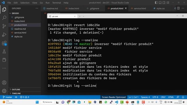Click commit hash 1d6c25e in git log
The width and height of the screenshot is (187, 105).
click(54, 55)
